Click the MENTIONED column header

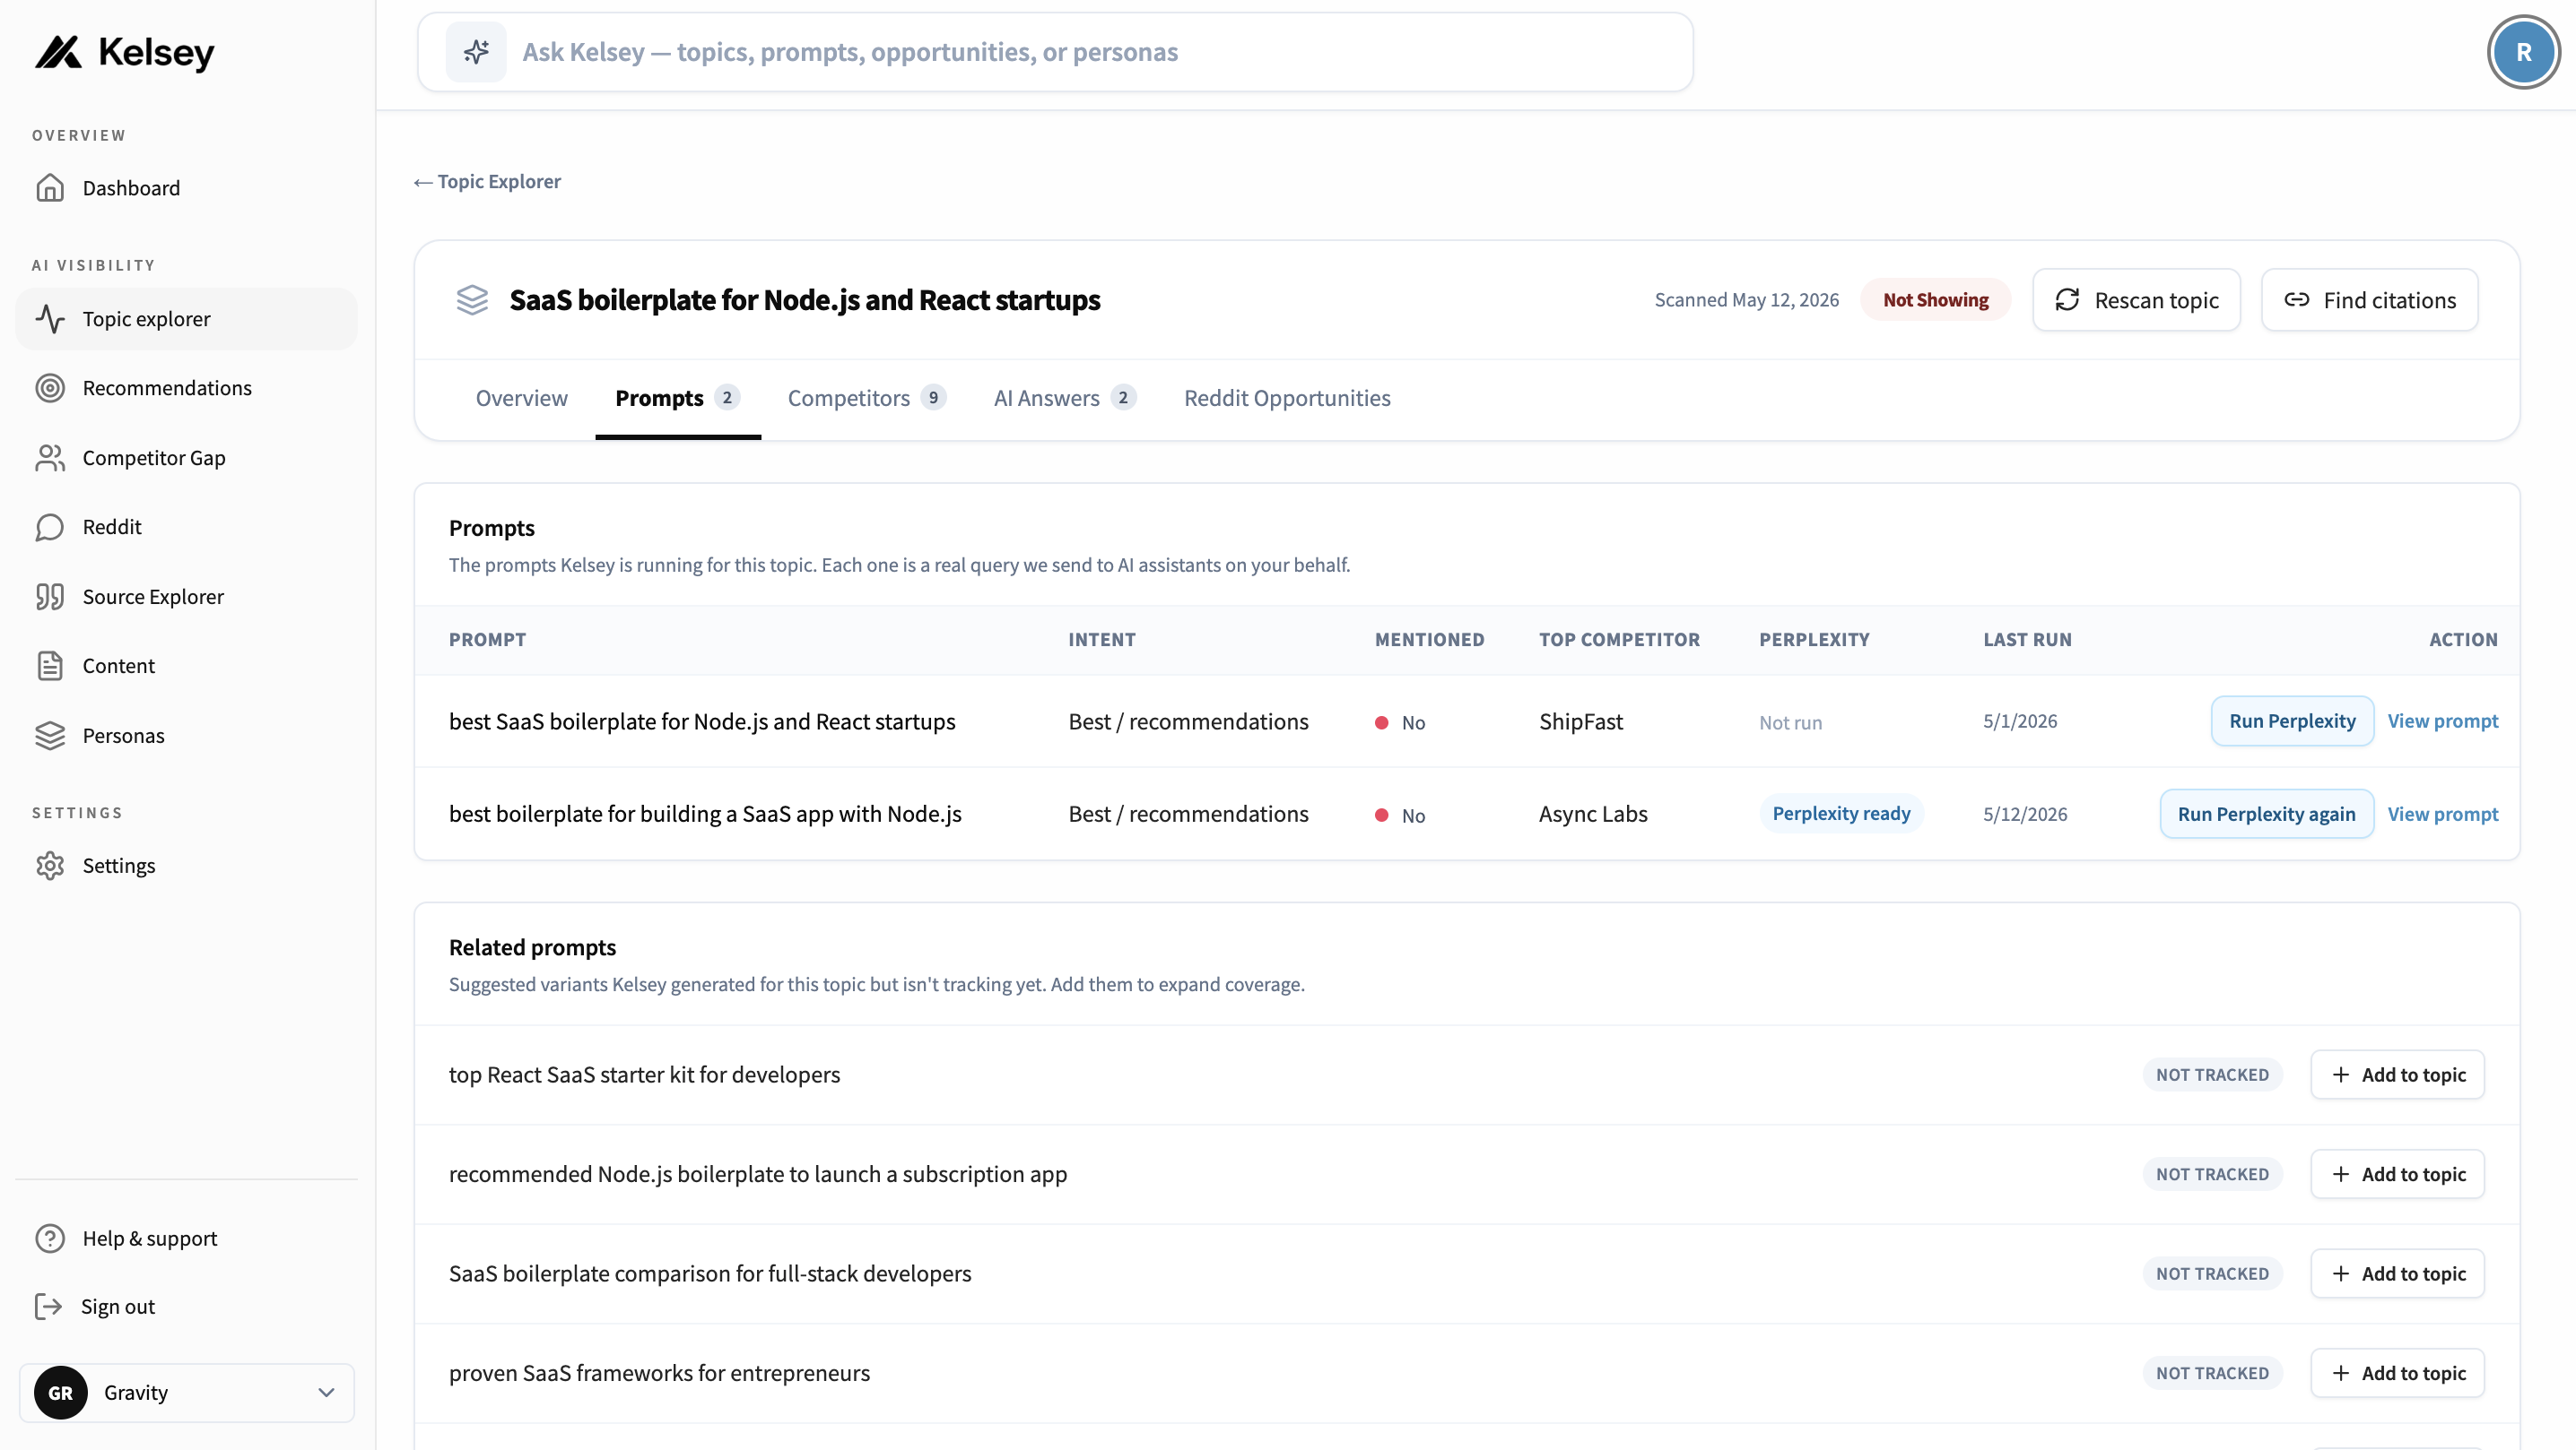(x=1429, y=640)
